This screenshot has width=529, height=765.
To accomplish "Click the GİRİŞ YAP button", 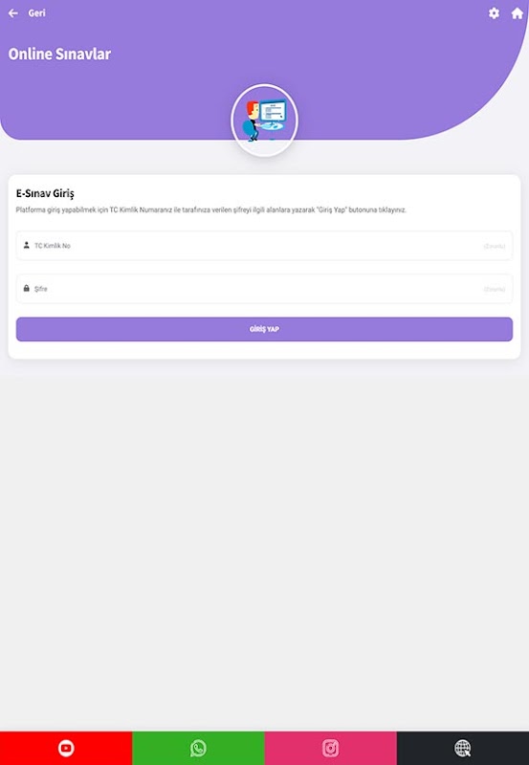I will tap(264, 329).
